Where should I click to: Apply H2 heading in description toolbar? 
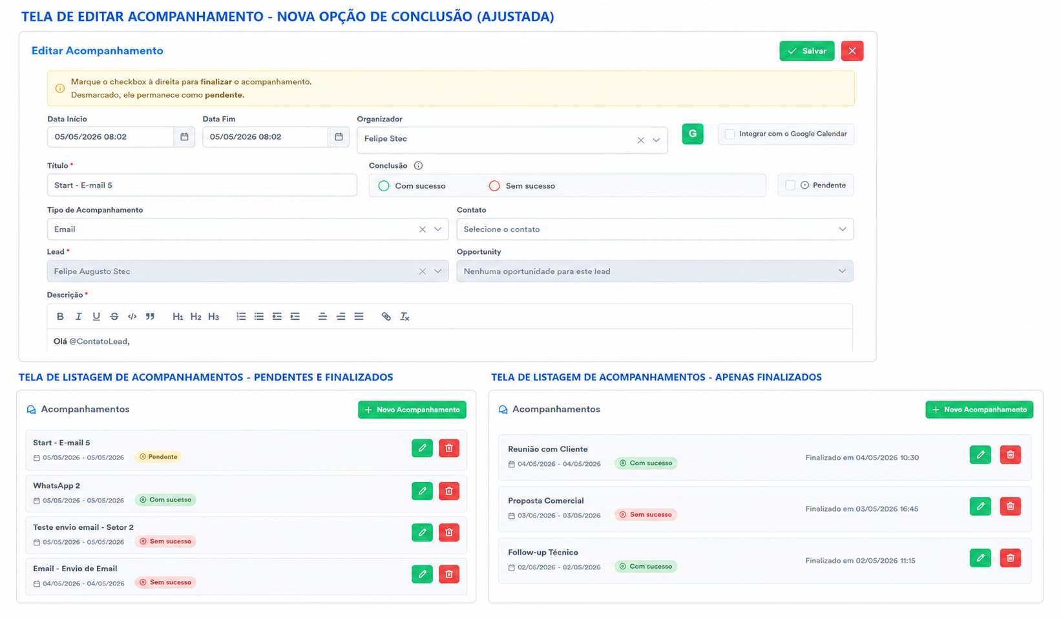(x=196, y=317)
